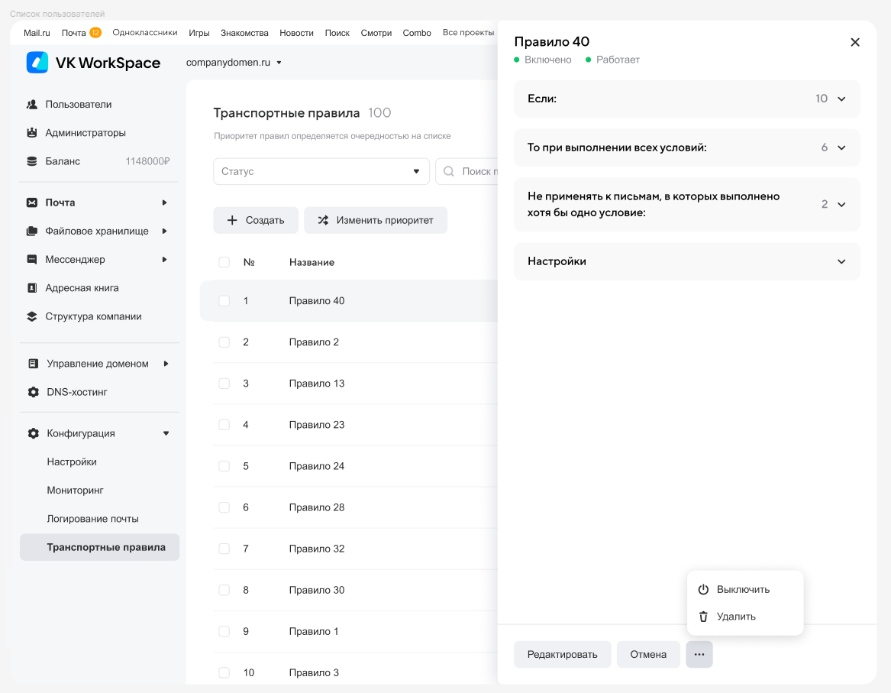
Task: Check the box next to Правило 13
Action: coord(224,384)
